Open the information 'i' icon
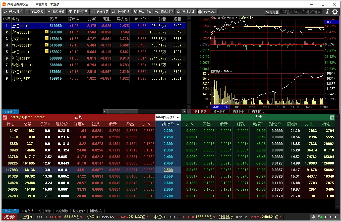341x222 pixels. coord(327,12)
